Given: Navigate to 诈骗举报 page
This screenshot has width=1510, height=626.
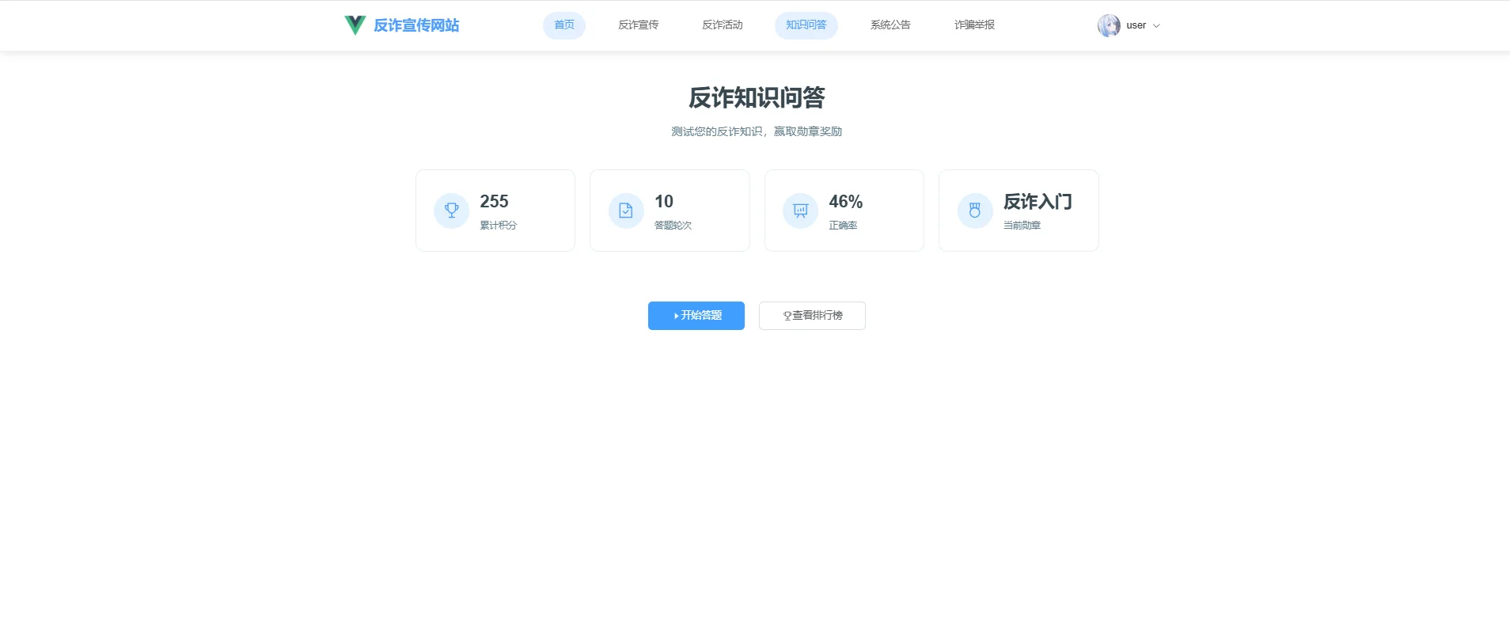Looking at the screenshot, I should click(974, 25).
